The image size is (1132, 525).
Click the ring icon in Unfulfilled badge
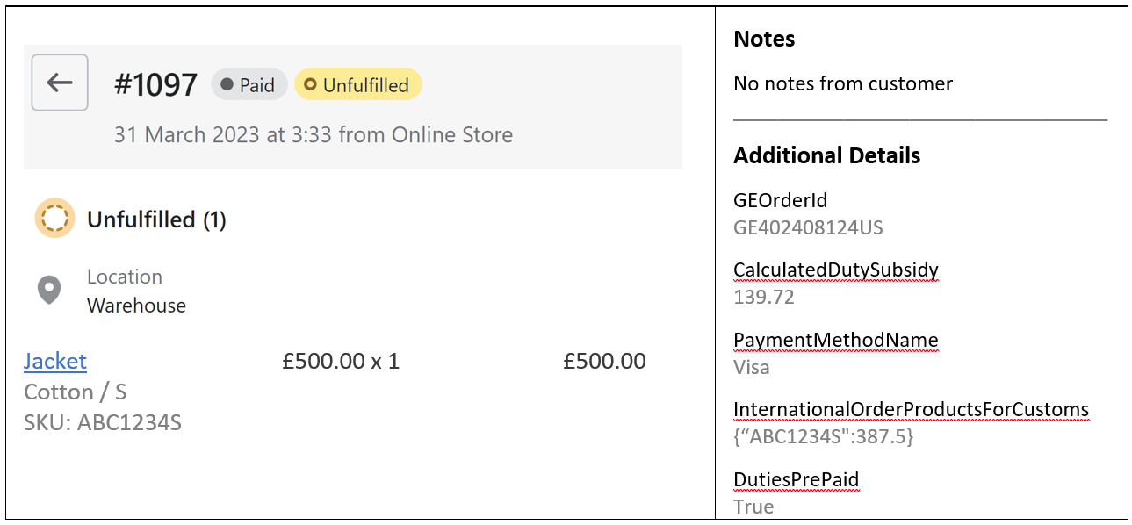(x=309, y=85)
